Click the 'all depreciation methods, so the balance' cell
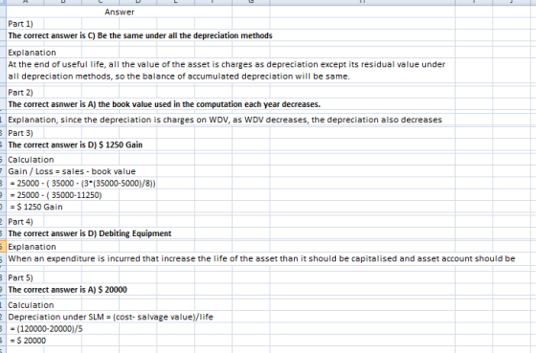 pyautogui.click(x=179, y=77)
